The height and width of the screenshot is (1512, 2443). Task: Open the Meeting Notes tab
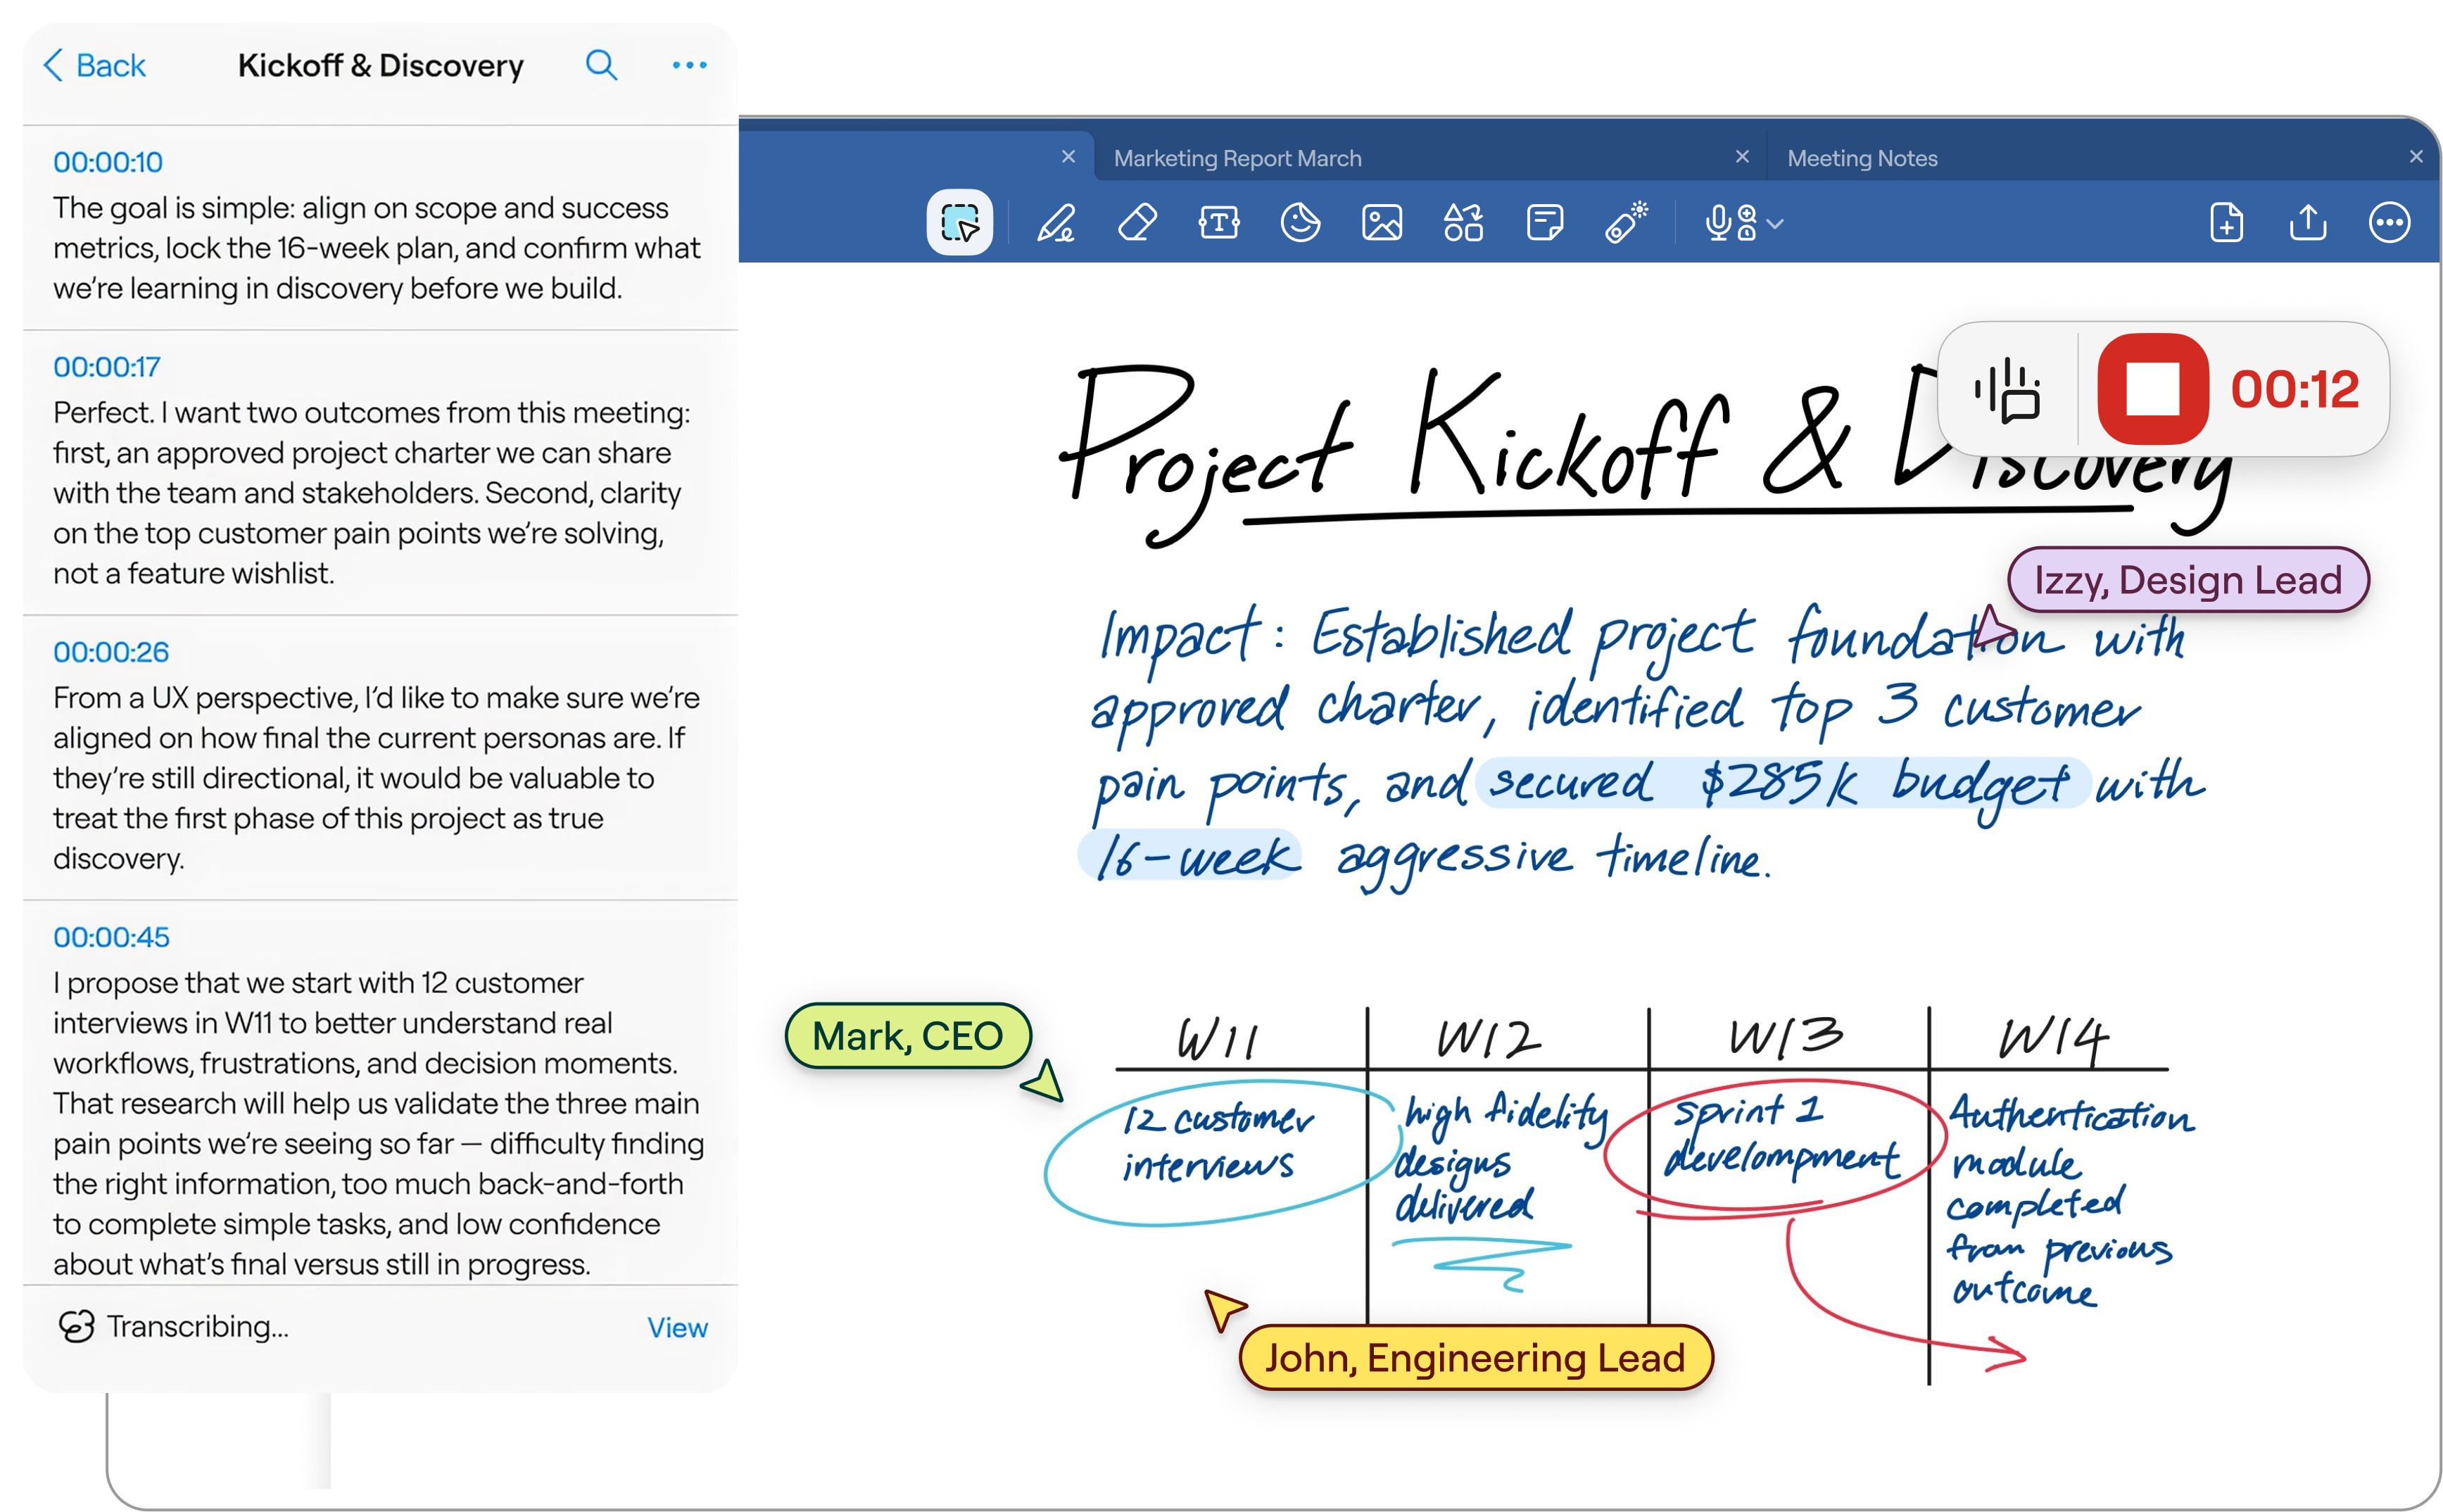pyautogui.click(x=1861, y=158)
